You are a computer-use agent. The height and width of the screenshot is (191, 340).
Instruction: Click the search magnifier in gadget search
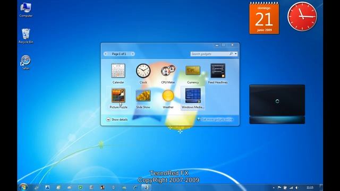click(x=231, y=54)
